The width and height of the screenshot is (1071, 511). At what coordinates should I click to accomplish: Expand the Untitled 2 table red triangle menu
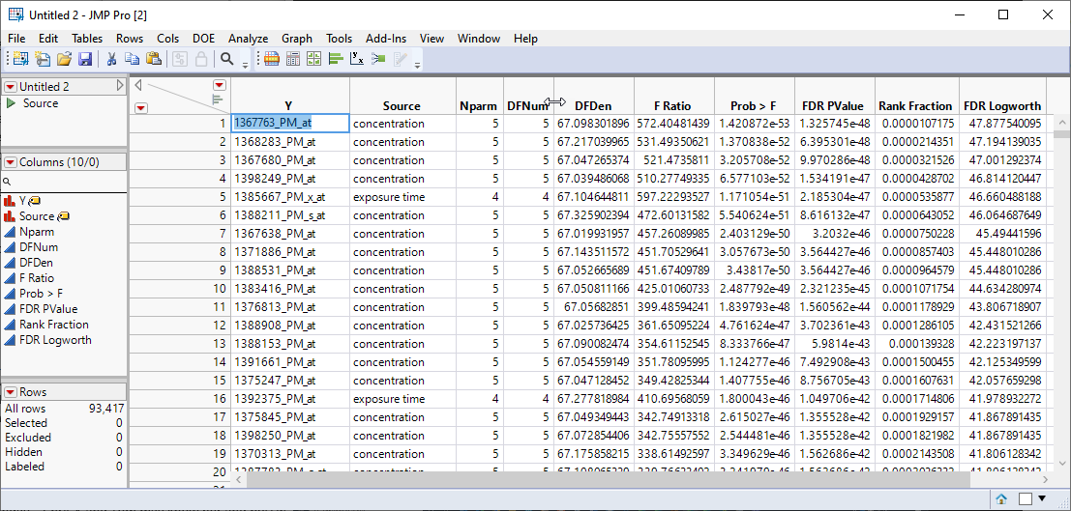(x=10, y=87)
